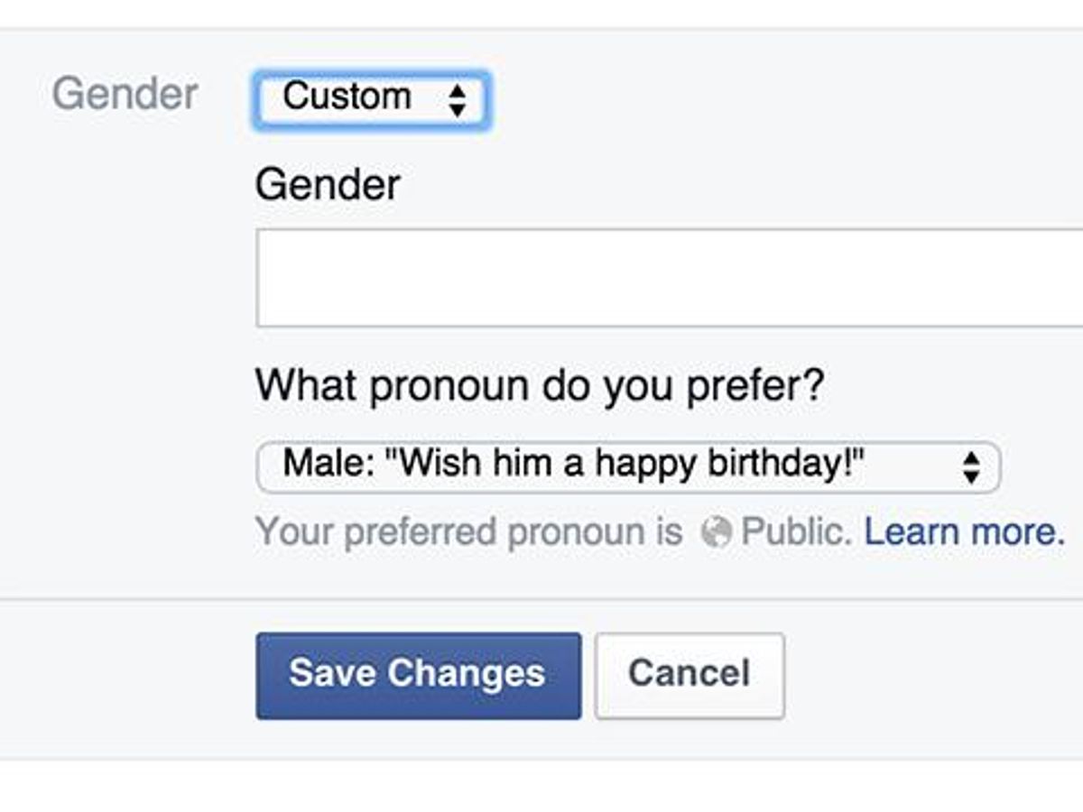Expand the preferred pronoun dropdown

628,466
